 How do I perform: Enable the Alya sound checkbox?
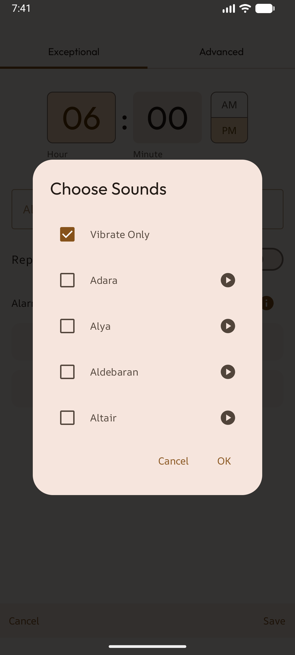[67, 326]
